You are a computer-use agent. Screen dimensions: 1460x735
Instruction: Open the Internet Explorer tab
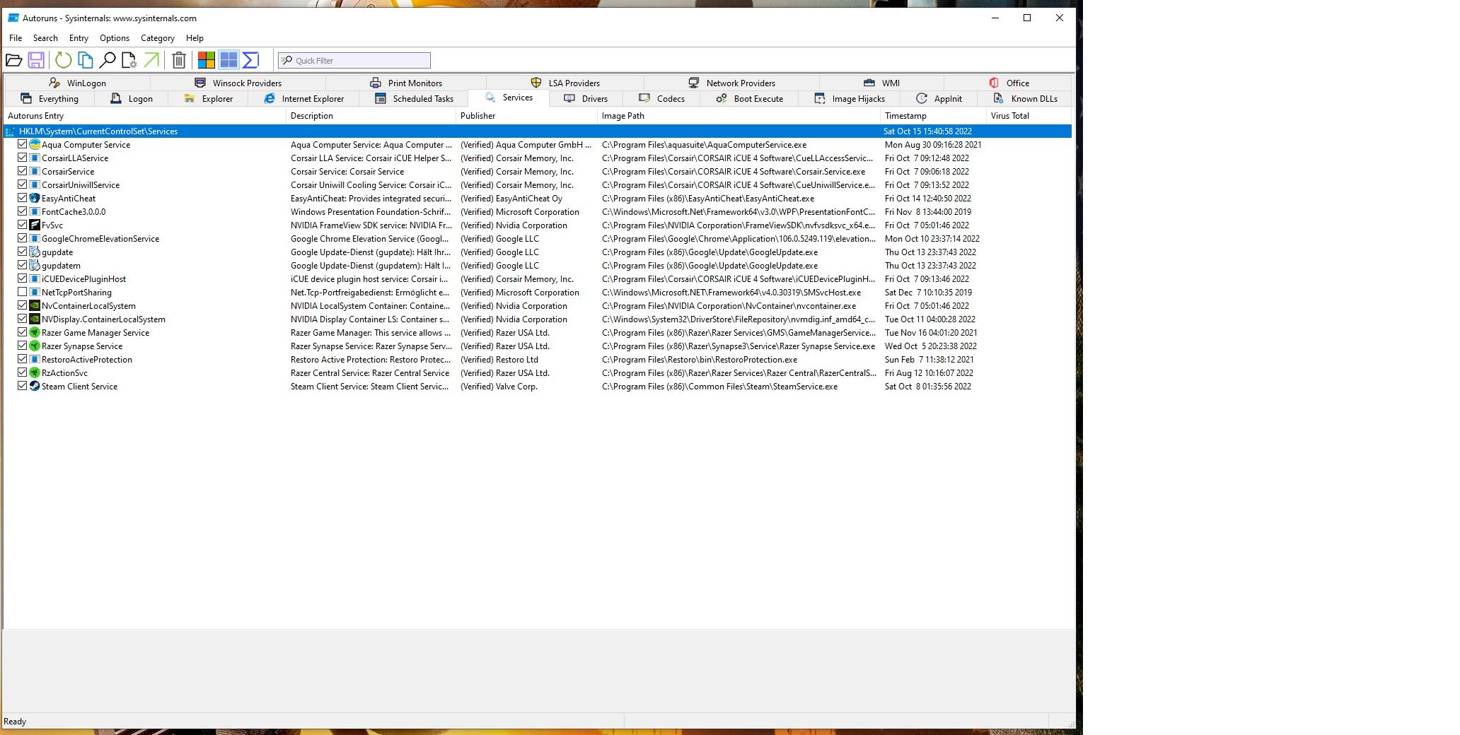tap(303, 99)
